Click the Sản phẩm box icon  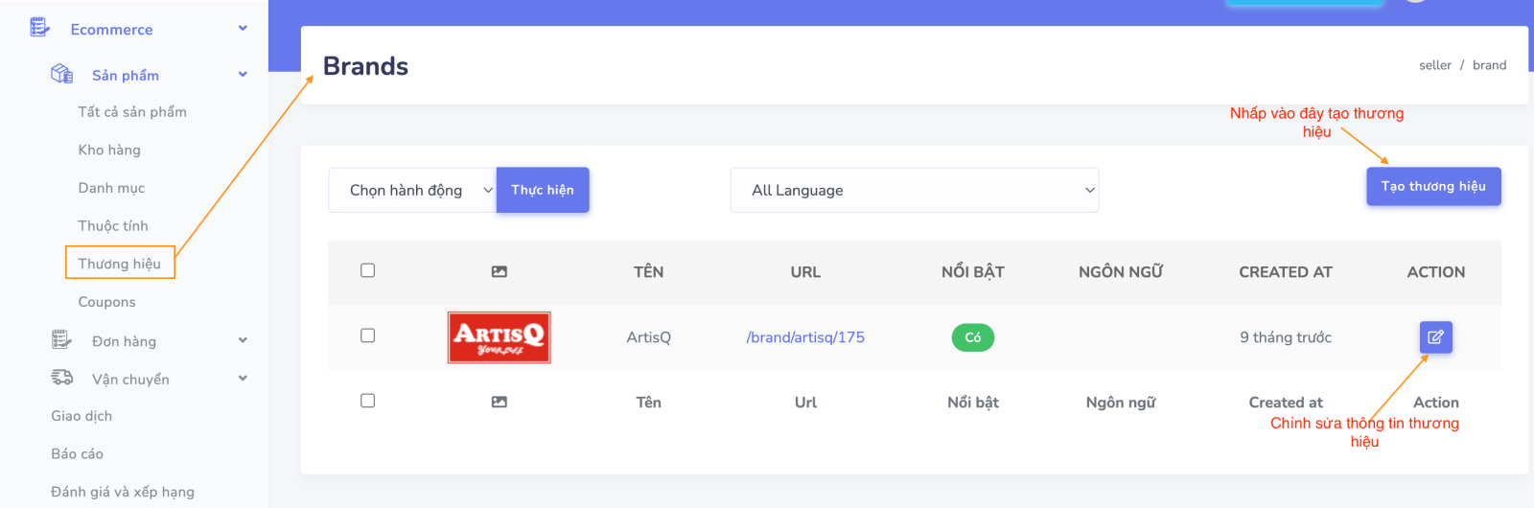click(61, 74)
